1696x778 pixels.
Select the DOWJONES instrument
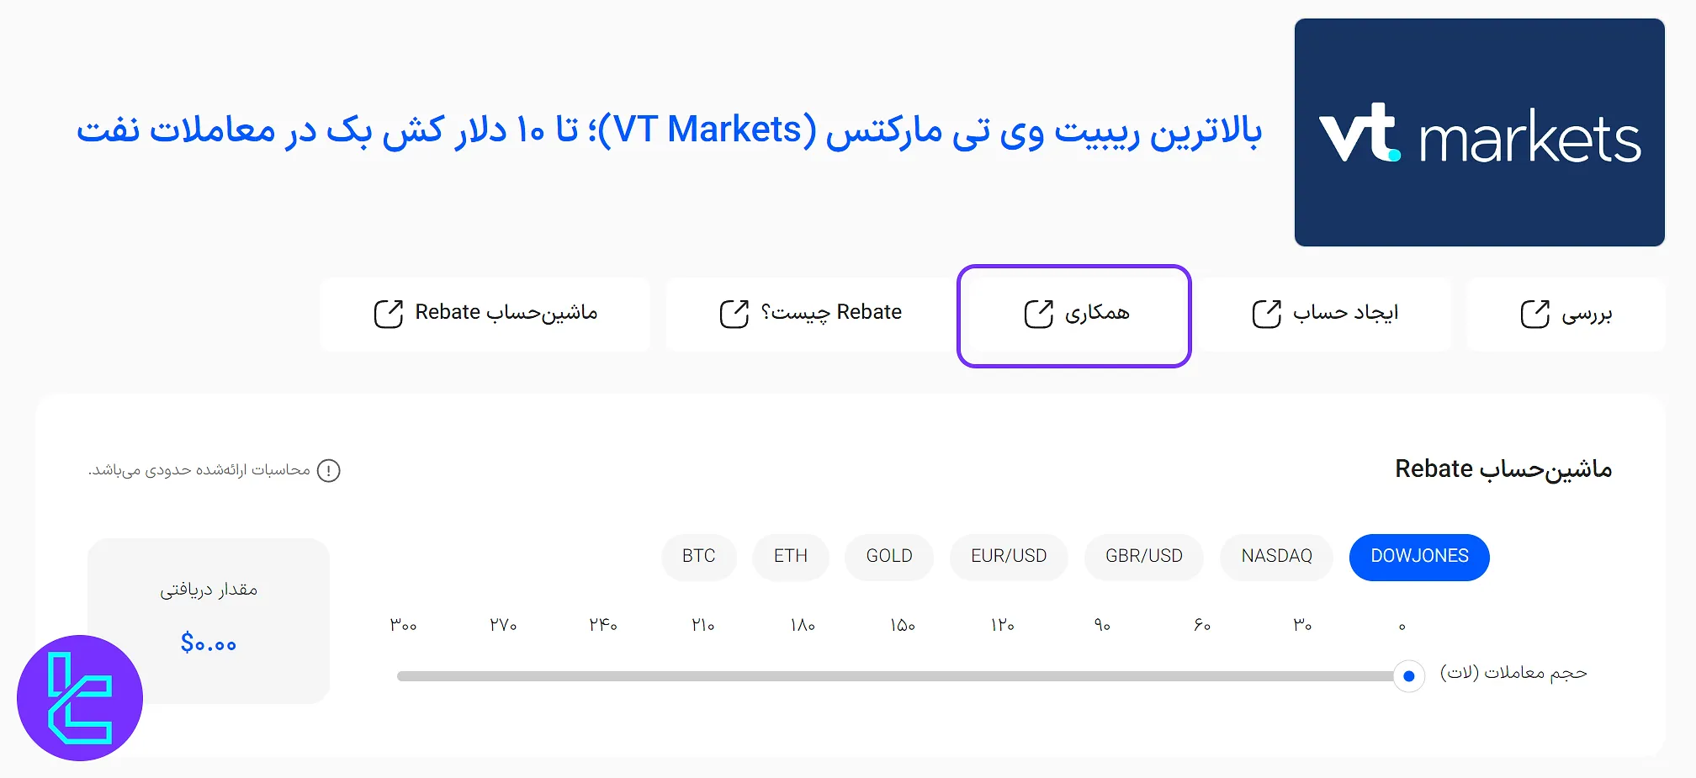(x=1419, y=557)
